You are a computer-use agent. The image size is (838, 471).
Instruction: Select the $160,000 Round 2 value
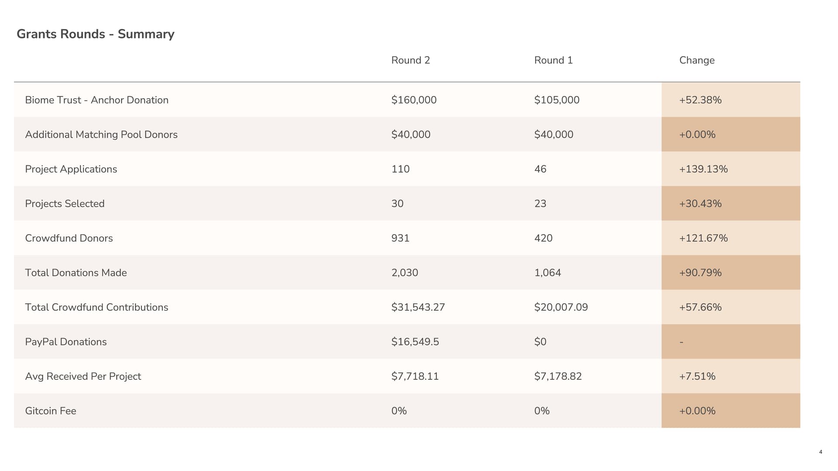coord(413,100)
